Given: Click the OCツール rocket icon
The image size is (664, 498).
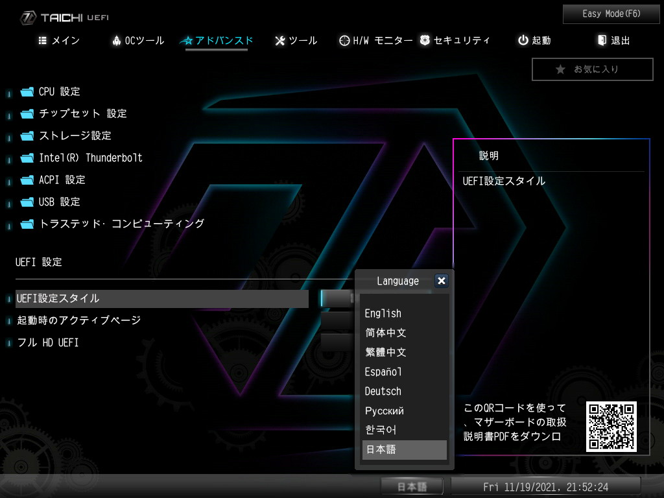Looking at the screenshot, I should point(117,40).
